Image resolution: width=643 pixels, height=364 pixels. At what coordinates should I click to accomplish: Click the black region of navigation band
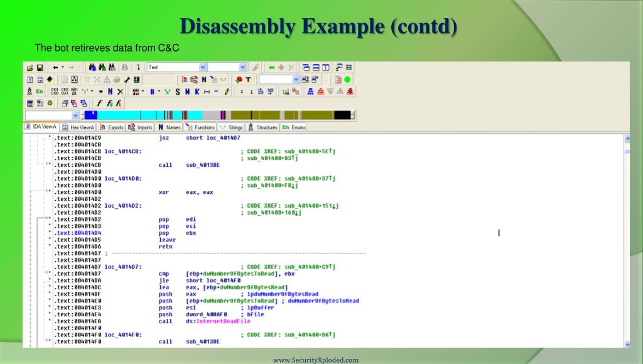tap(342, 115)
